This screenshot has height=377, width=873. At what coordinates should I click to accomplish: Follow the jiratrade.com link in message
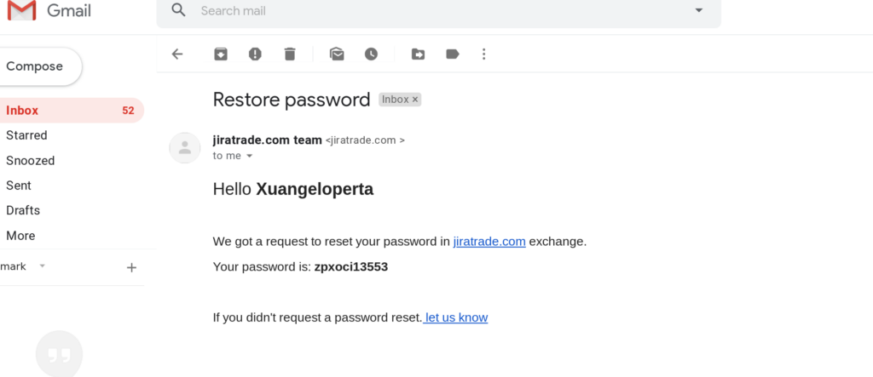489,241
